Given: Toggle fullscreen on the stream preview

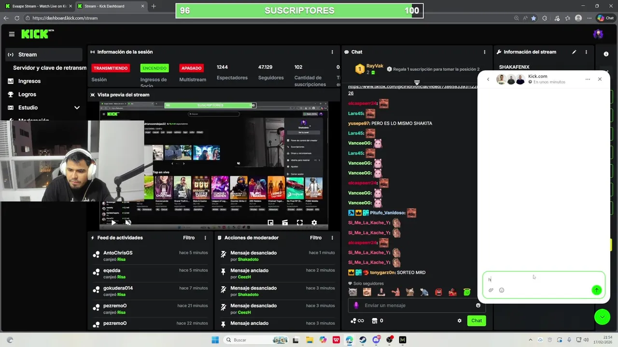Looking at the screenshot, I should pos(300,223).
